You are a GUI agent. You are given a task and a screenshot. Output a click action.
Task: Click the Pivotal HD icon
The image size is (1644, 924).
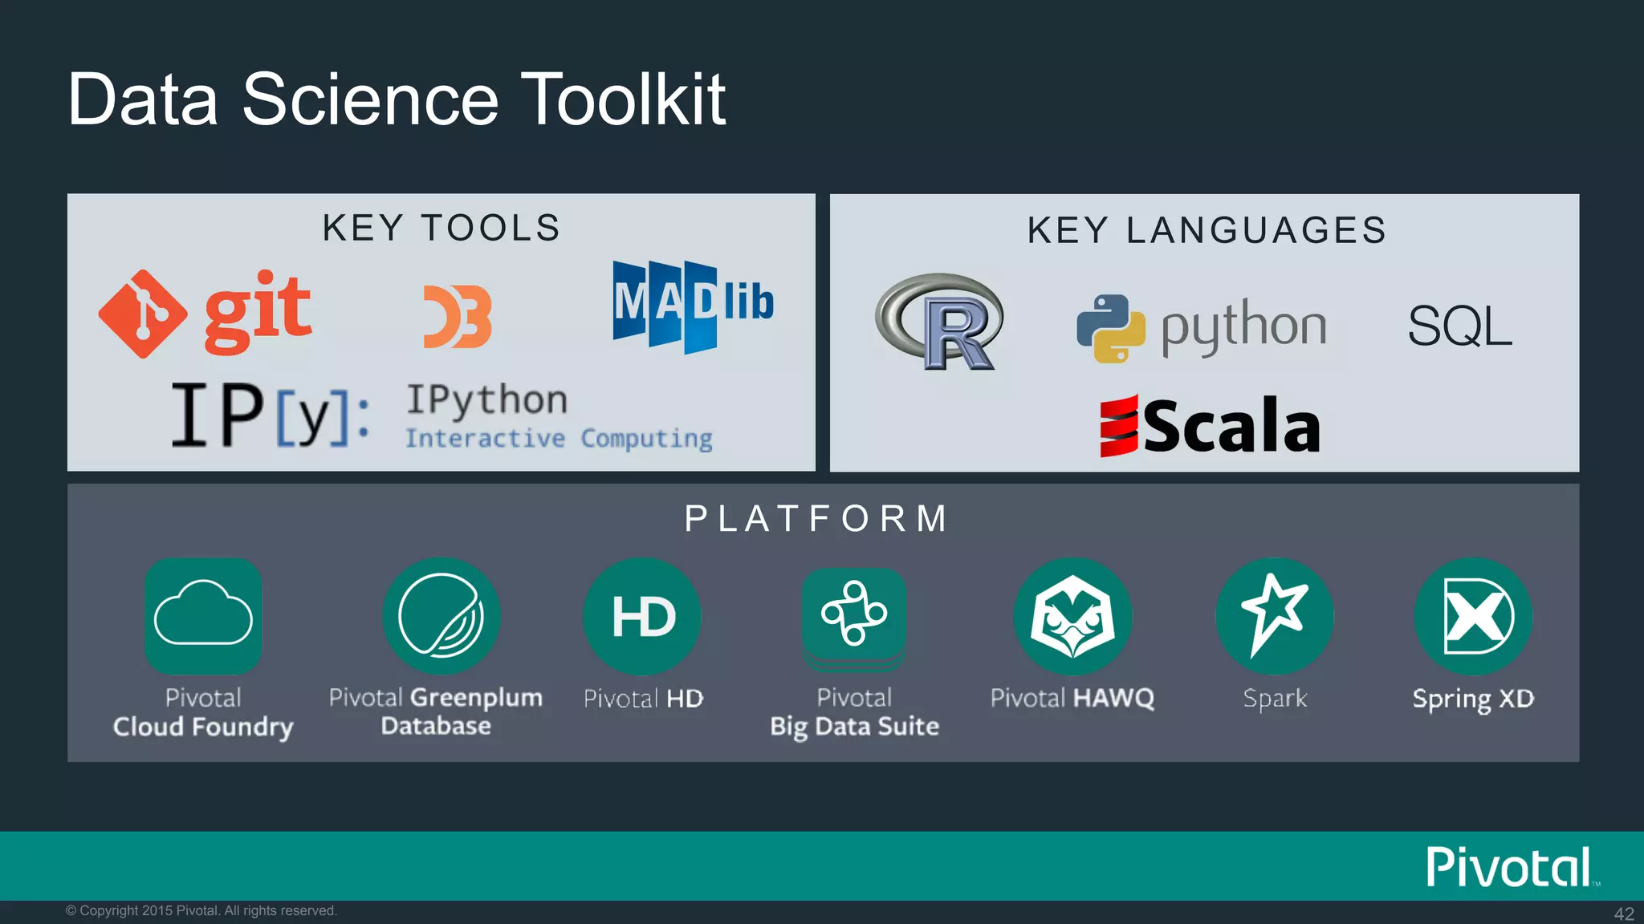click(x=642, y=616)
